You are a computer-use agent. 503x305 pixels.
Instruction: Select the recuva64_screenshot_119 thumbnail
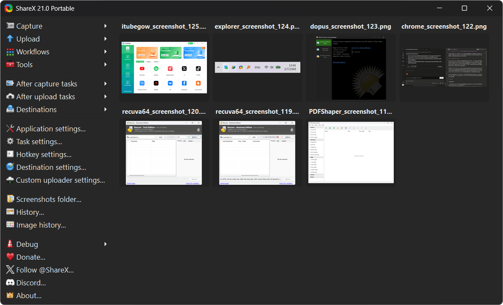[257, 153]
